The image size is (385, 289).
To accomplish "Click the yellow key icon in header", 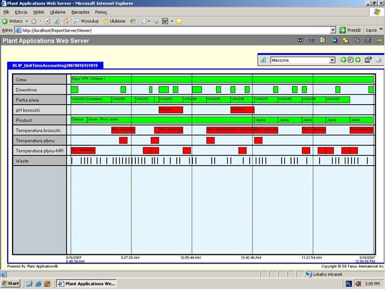I will (x=379, y=40).
